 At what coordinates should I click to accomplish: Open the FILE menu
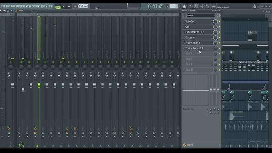tap(3, 6)
